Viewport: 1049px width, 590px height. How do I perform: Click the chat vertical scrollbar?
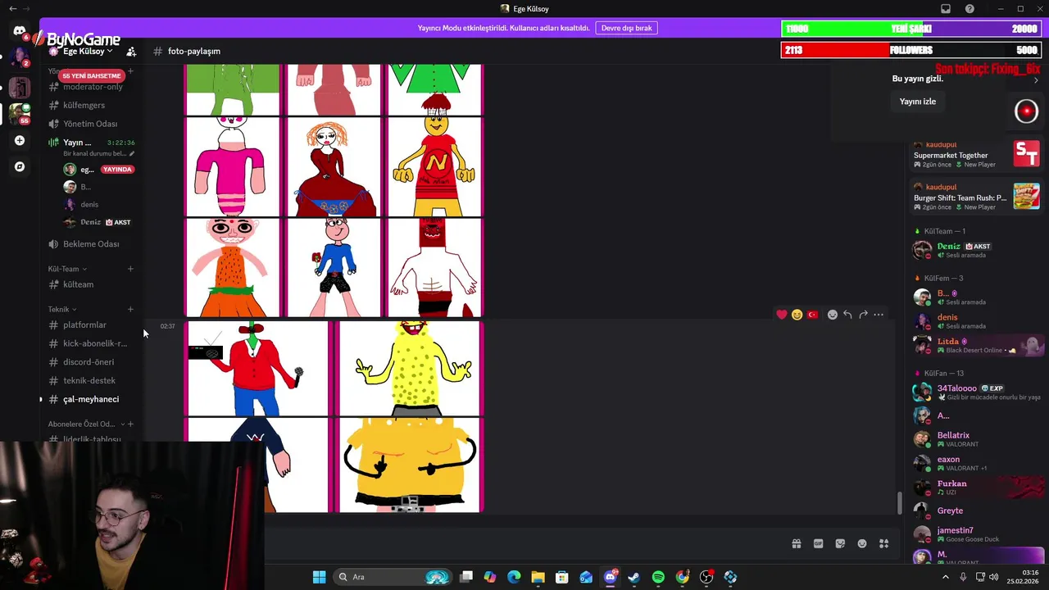coord(899,503)
